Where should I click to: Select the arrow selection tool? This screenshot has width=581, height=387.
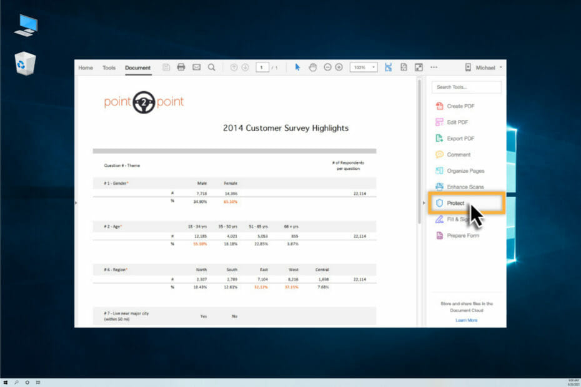[297, 67]
